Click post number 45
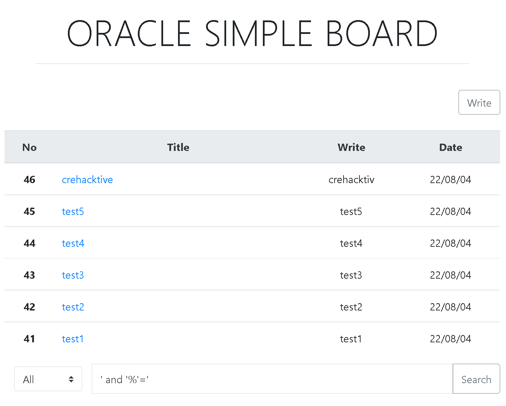 pyautogui.click(x=29, y=211)
